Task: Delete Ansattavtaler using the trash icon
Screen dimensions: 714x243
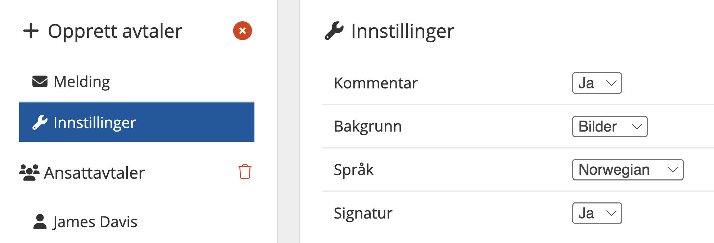Action: (245, 172)
